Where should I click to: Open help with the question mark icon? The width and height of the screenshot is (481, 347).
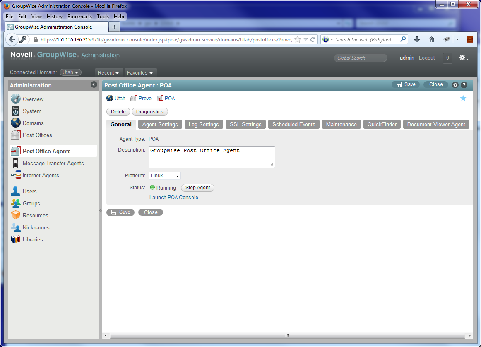tap(464, 85)
